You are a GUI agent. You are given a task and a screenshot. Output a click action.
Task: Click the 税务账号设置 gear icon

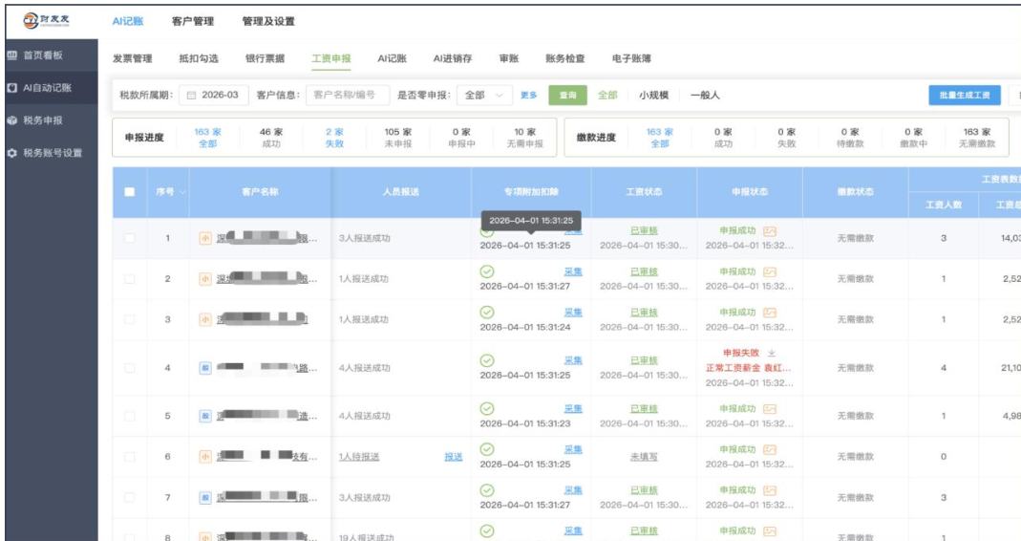tap(11, 153)
